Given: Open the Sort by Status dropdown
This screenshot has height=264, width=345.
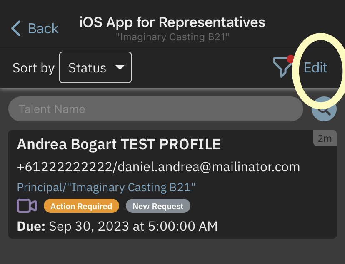Looking at the screenshot, I should click(x=95, y=67).
